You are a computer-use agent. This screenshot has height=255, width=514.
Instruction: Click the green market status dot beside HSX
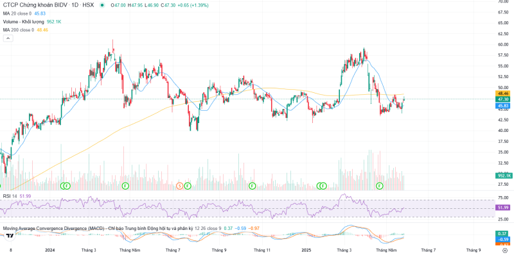102,6
